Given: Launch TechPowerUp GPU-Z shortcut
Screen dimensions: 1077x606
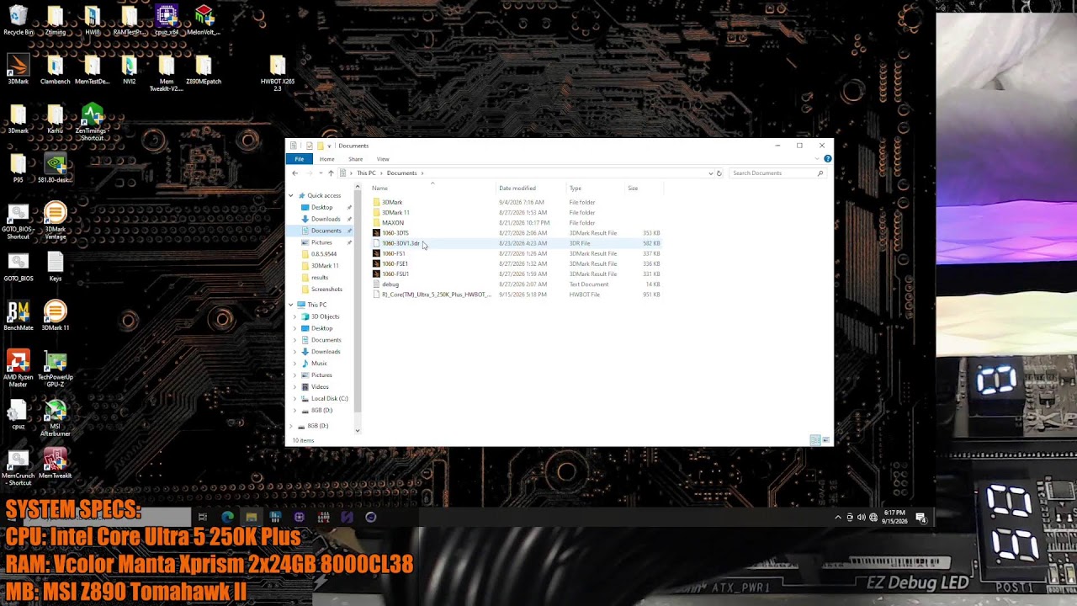Looking at the screenshot, I should click(55, 368).
